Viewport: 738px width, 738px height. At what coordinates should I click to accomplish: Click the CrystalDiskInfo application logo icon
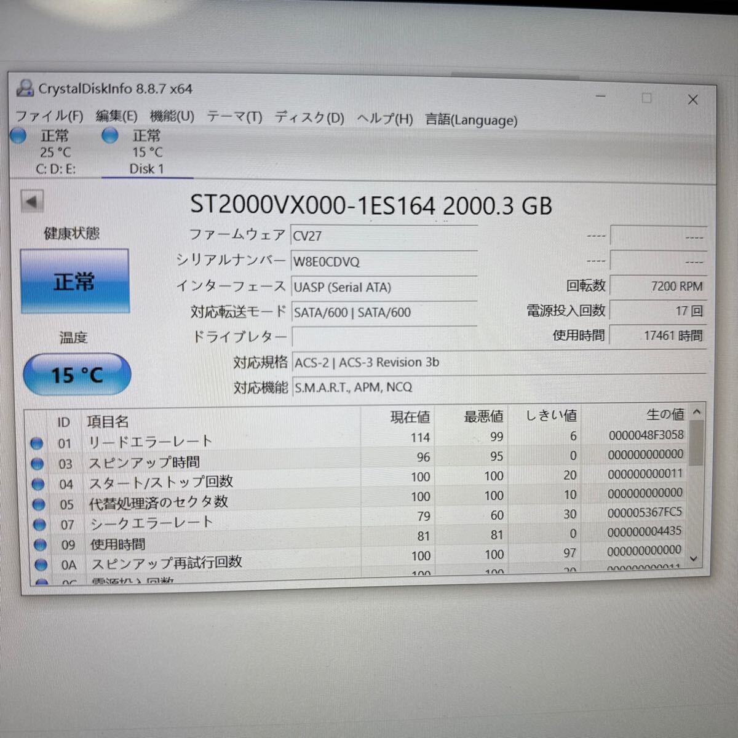(25, 89)
